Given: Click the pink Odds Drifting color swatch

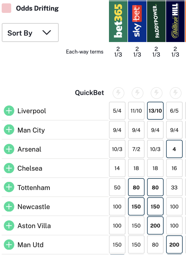Looking at the screenshot, I should point(6,8).
